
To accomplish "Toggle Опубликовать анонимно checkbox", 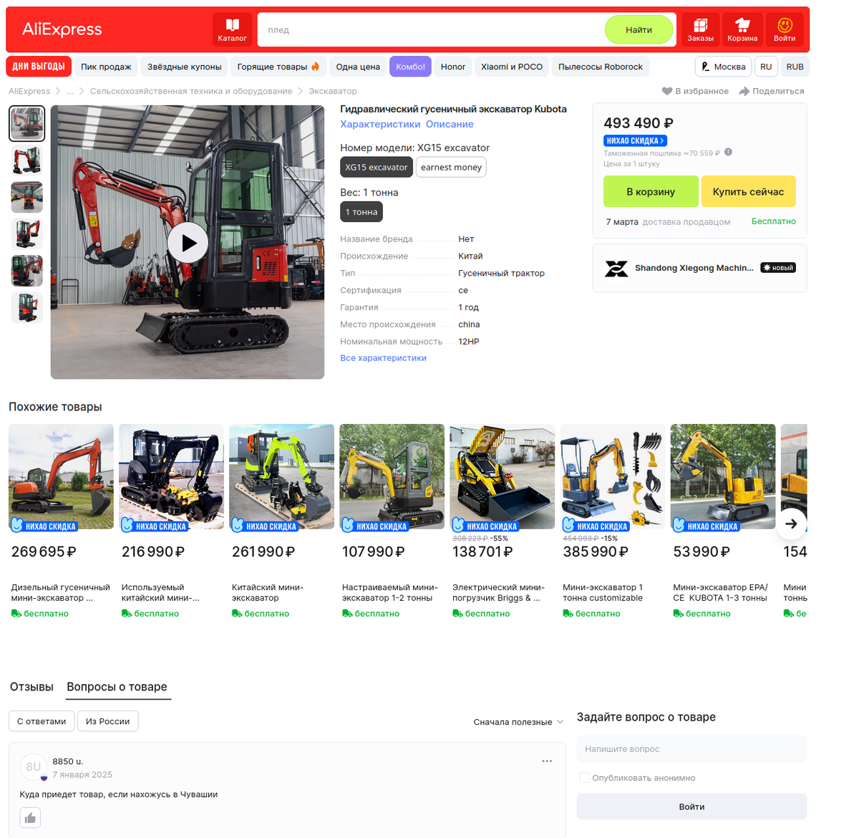I will (584, 778).
